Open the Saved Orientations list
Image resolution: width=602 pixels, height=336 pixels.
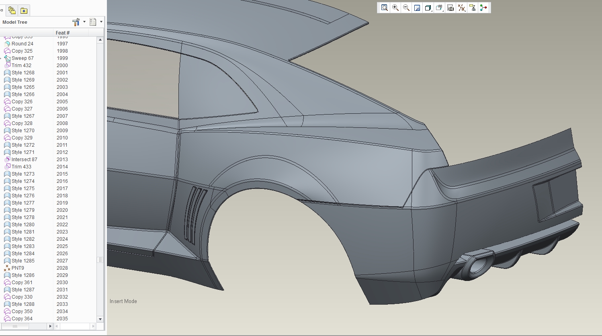pos(440,8)
